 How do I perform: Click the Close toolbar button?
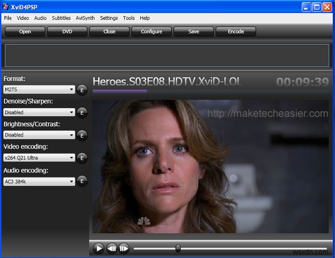[109, 31]
